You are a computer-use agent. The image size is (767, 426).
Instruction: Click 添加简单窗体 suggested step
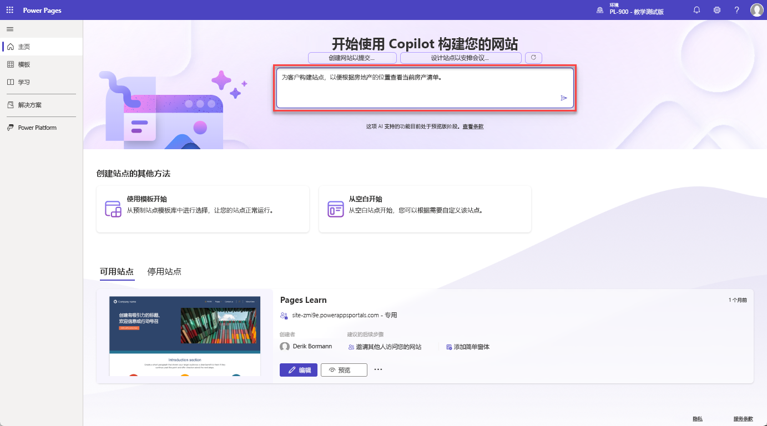point(467,347)
